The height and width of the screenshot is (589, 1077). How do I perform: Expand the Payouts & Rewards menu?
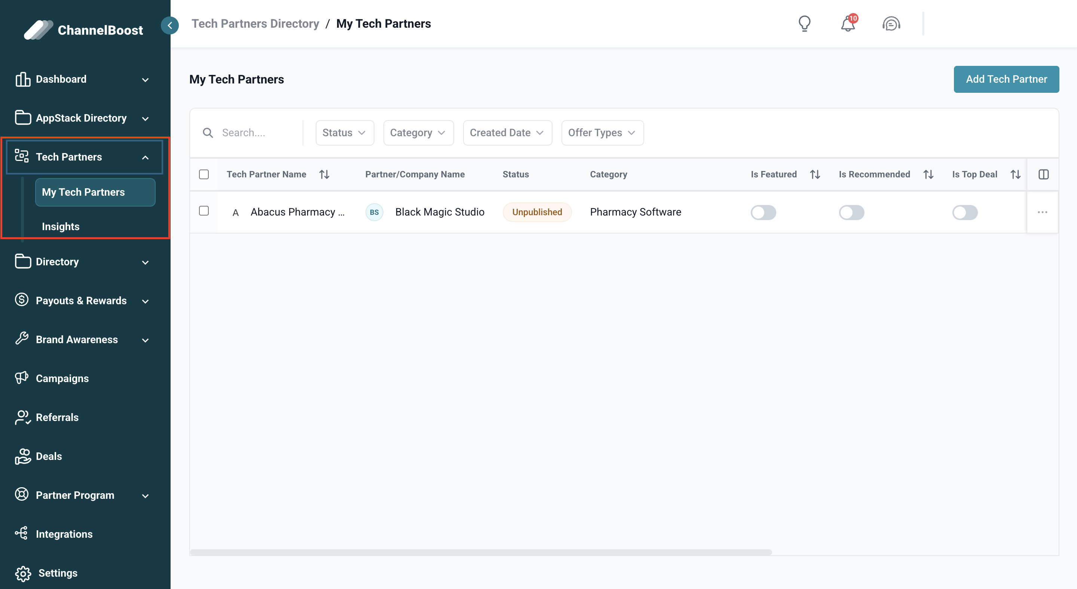point(82,301)
